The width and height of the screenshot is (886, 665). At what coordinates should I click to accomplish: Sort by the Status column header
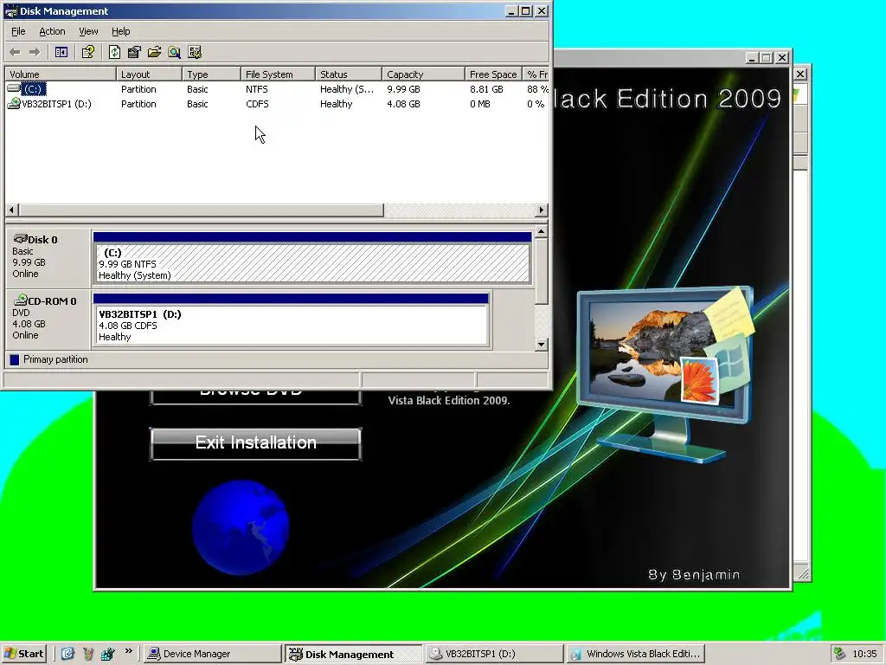(349, 74)
